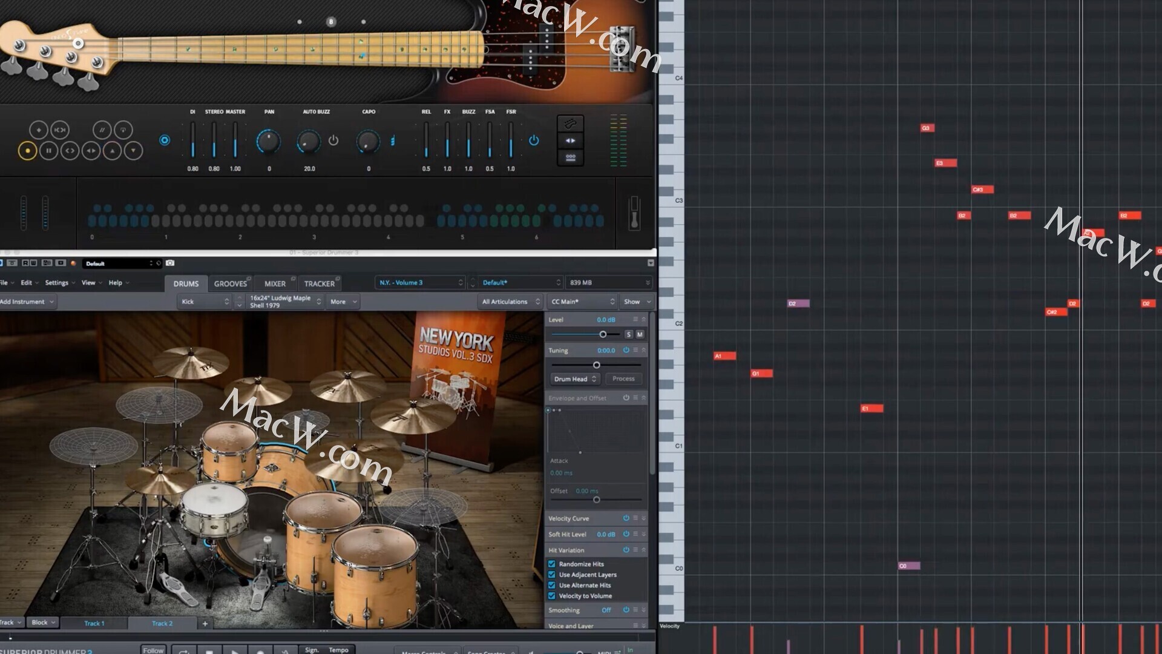This screenshot has height=654, width=1162.
Task: Open the N.Y. - Volume 3 library dropdown
Action: coord(420,283)
